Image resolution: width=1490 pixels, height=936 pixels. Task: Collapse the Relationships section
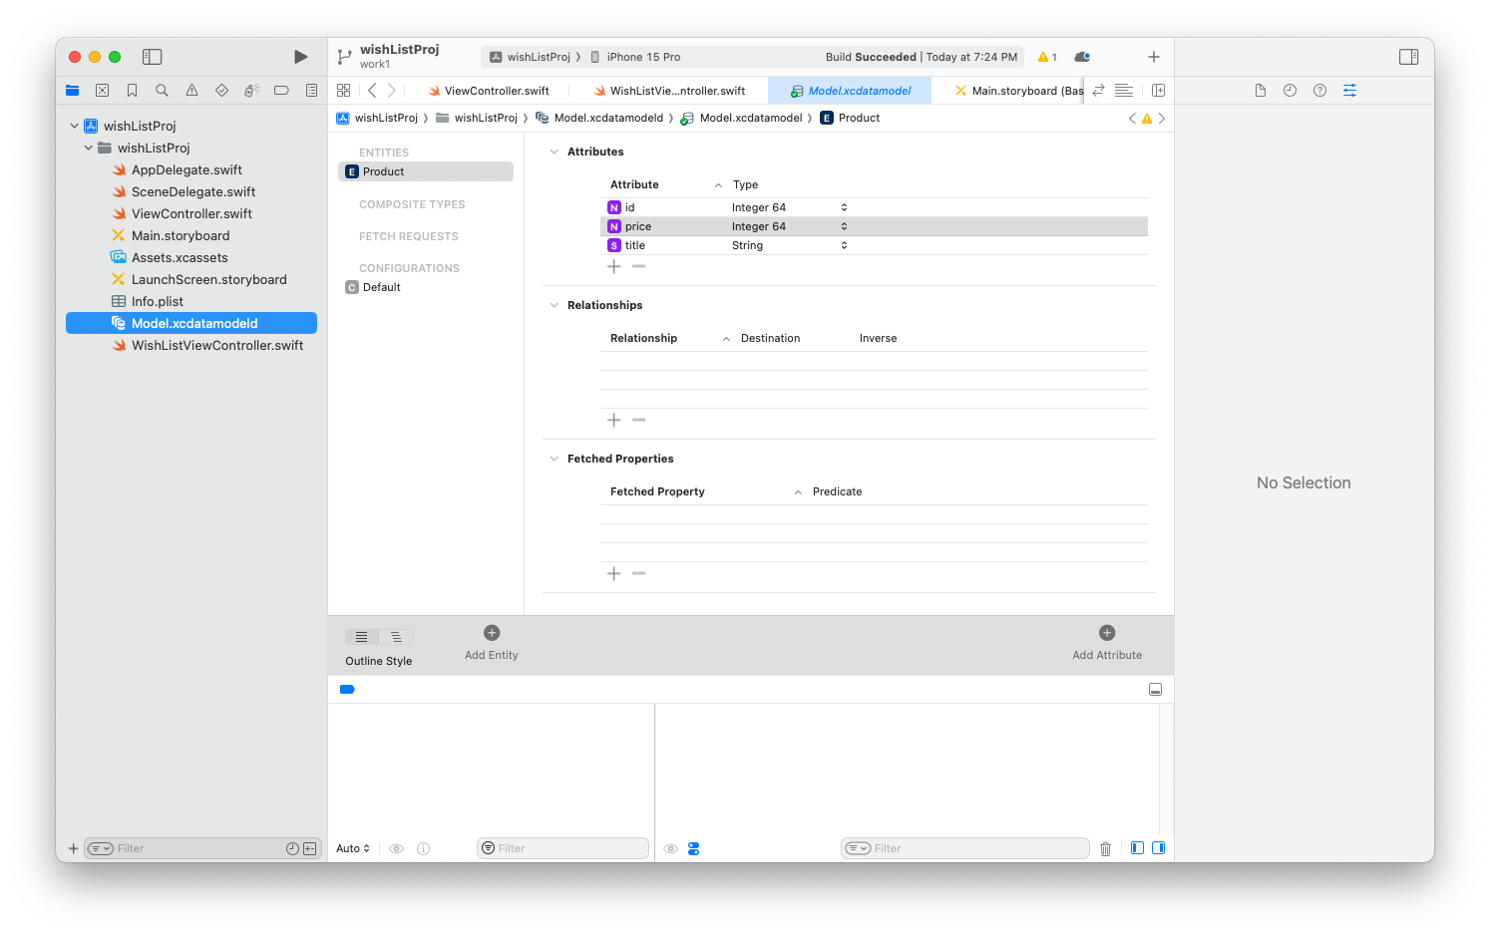tap(555, 305)
